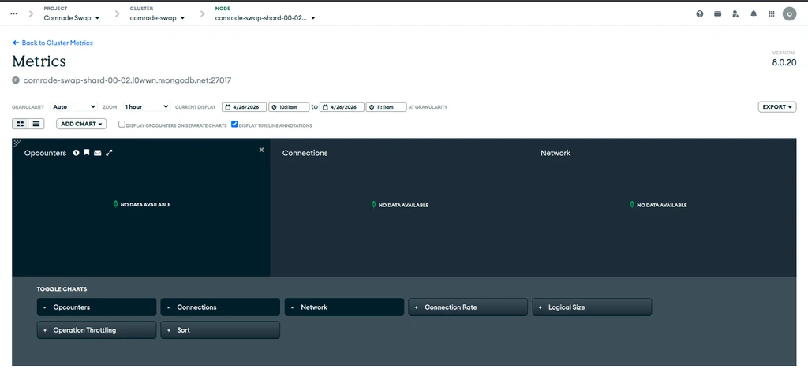Open the Node selector dropdown
The image size is (808, 383).
[x=265, y=17]
